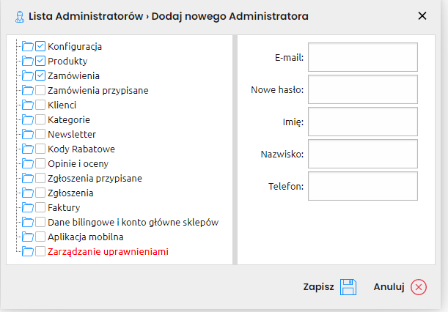Check the Zarządzanie uprawnieniami checkbox
Viewport: 448px width, 312px height.
pyautogui.click(x=40, y=251)
